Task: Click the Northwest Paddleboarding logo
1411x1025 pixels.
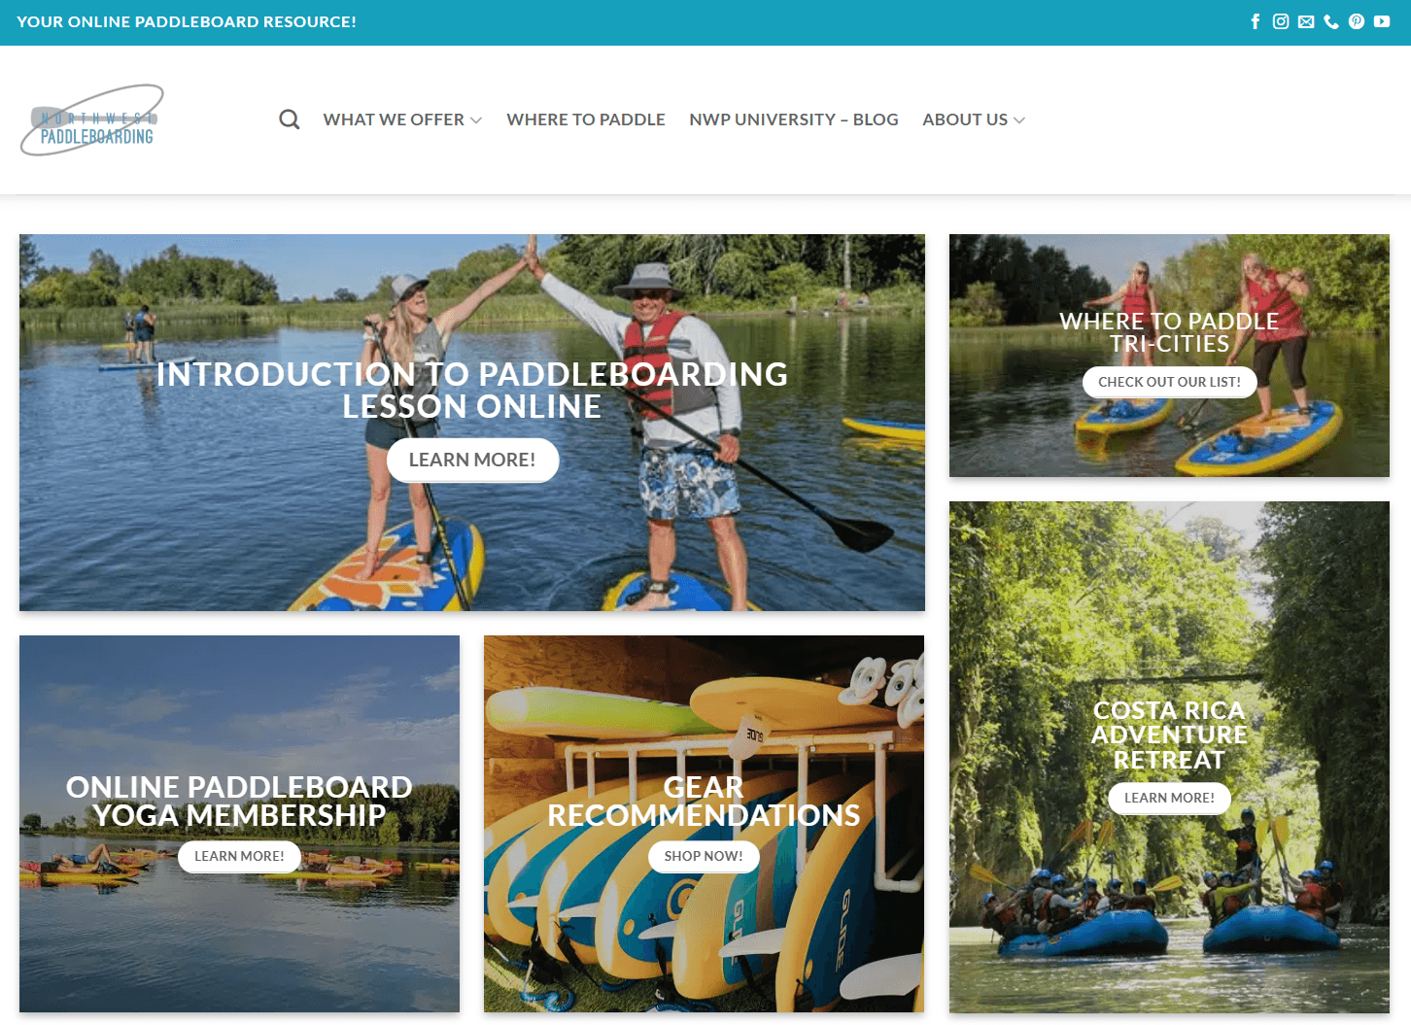Action: [92, 120]
